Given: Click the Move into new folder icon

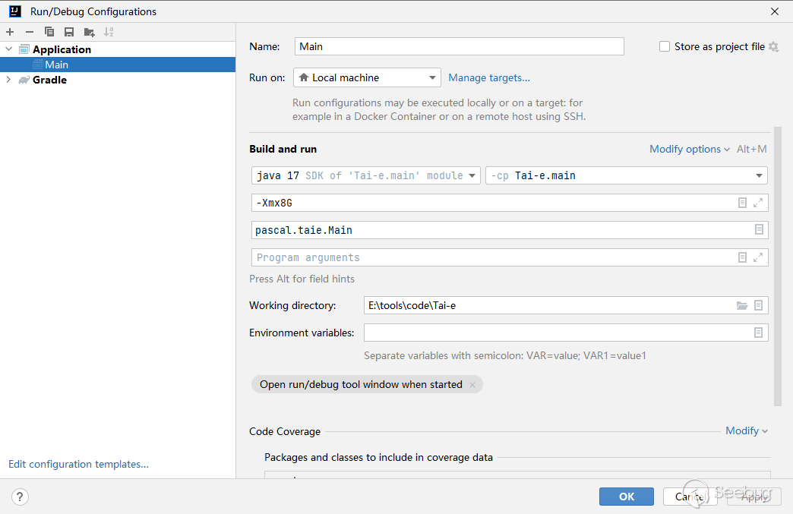Looking at the screenshot, I should (x=90, y=32).
